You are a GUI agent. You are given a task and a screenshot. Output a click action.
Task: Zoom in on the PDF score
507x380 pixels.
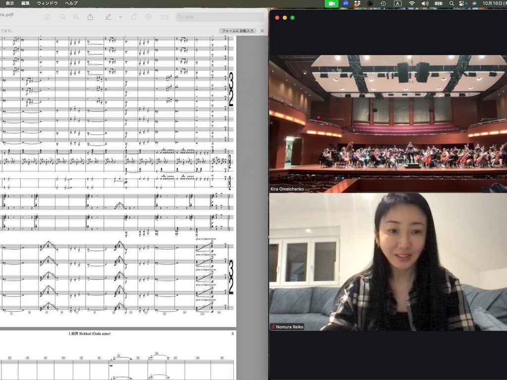pyautogui.click(x=76, y=17)
